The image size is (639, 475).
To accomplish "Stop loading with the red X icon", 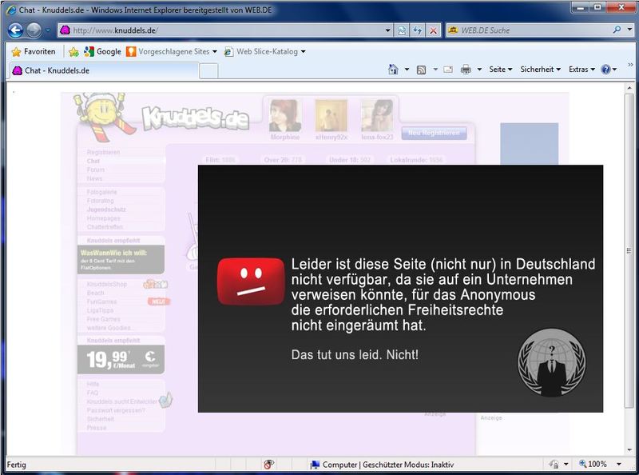I will click(x=433, y=30).
